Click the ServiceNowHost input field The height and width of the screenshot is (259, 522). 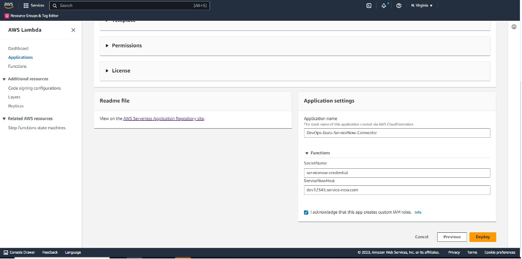397,190
